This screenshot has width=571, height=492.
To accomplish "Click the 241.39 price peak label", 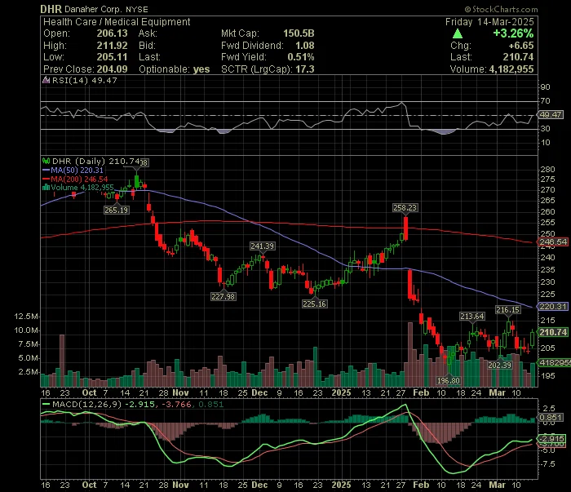I will point(262,246).
